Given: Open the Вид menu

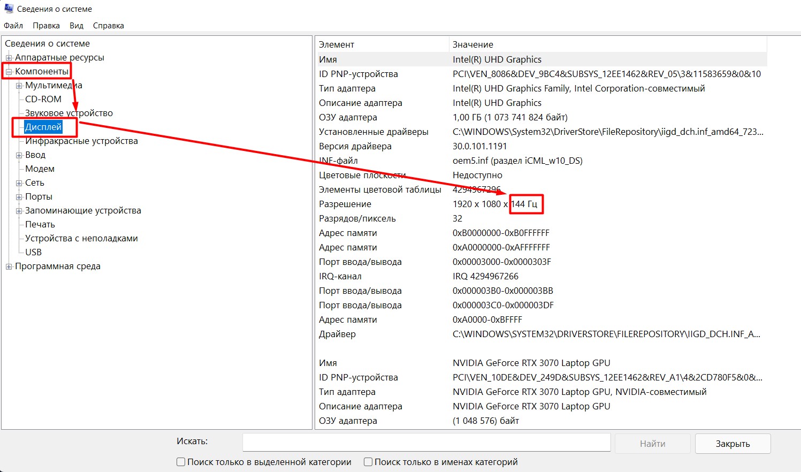Looking at the screenshot, I should 77,25.
